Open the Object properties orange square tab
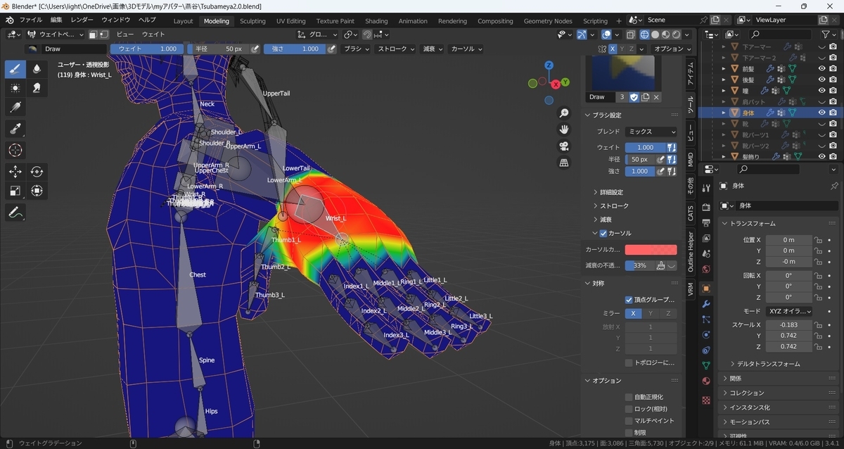This screenshot has width=844, height=449. click(x=706, y=288)
